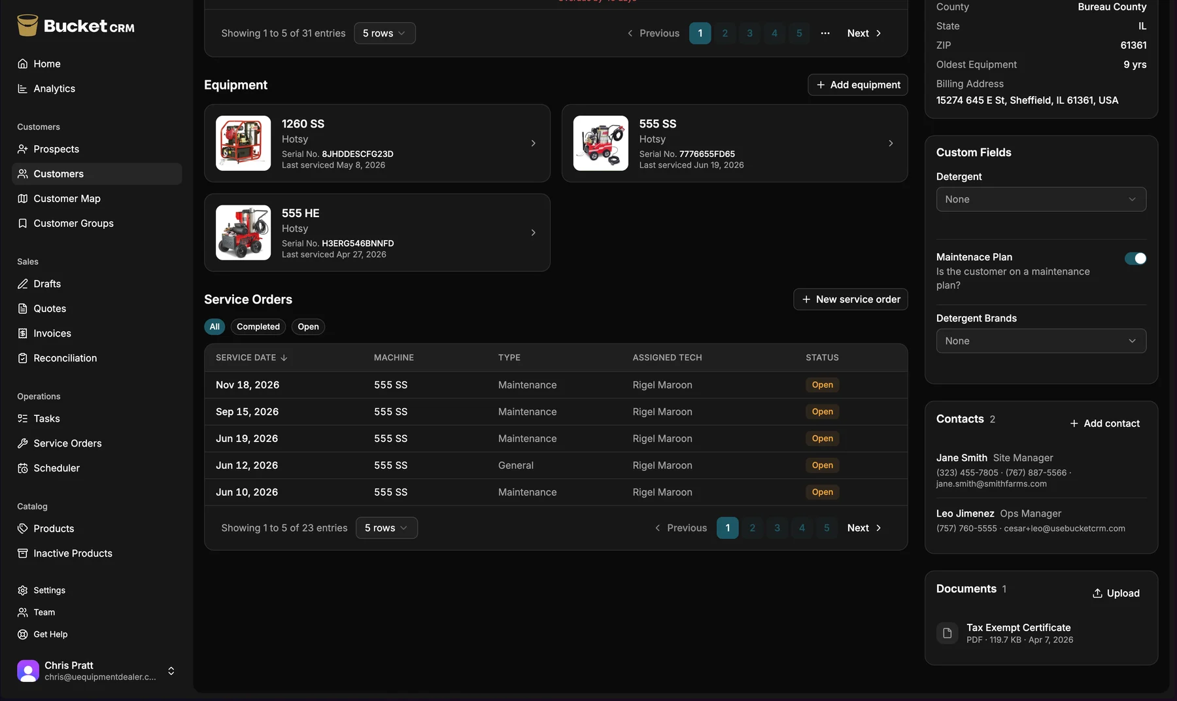Select Customers in the sidebar
This screenshot has width=1177, height=701.
tap(97, 174)
